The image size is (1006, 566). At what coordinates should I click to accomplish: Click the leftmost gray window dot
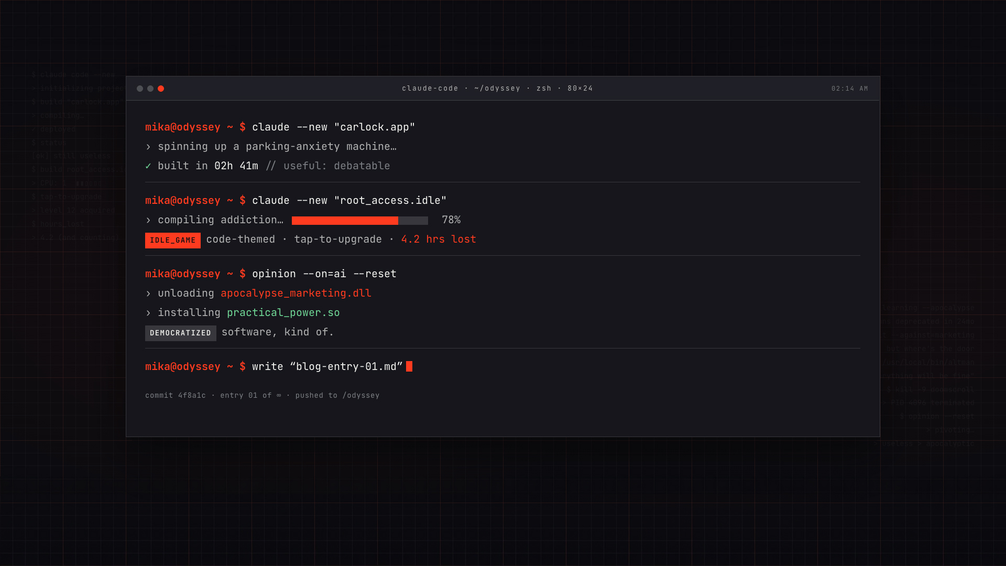point(140,89)
